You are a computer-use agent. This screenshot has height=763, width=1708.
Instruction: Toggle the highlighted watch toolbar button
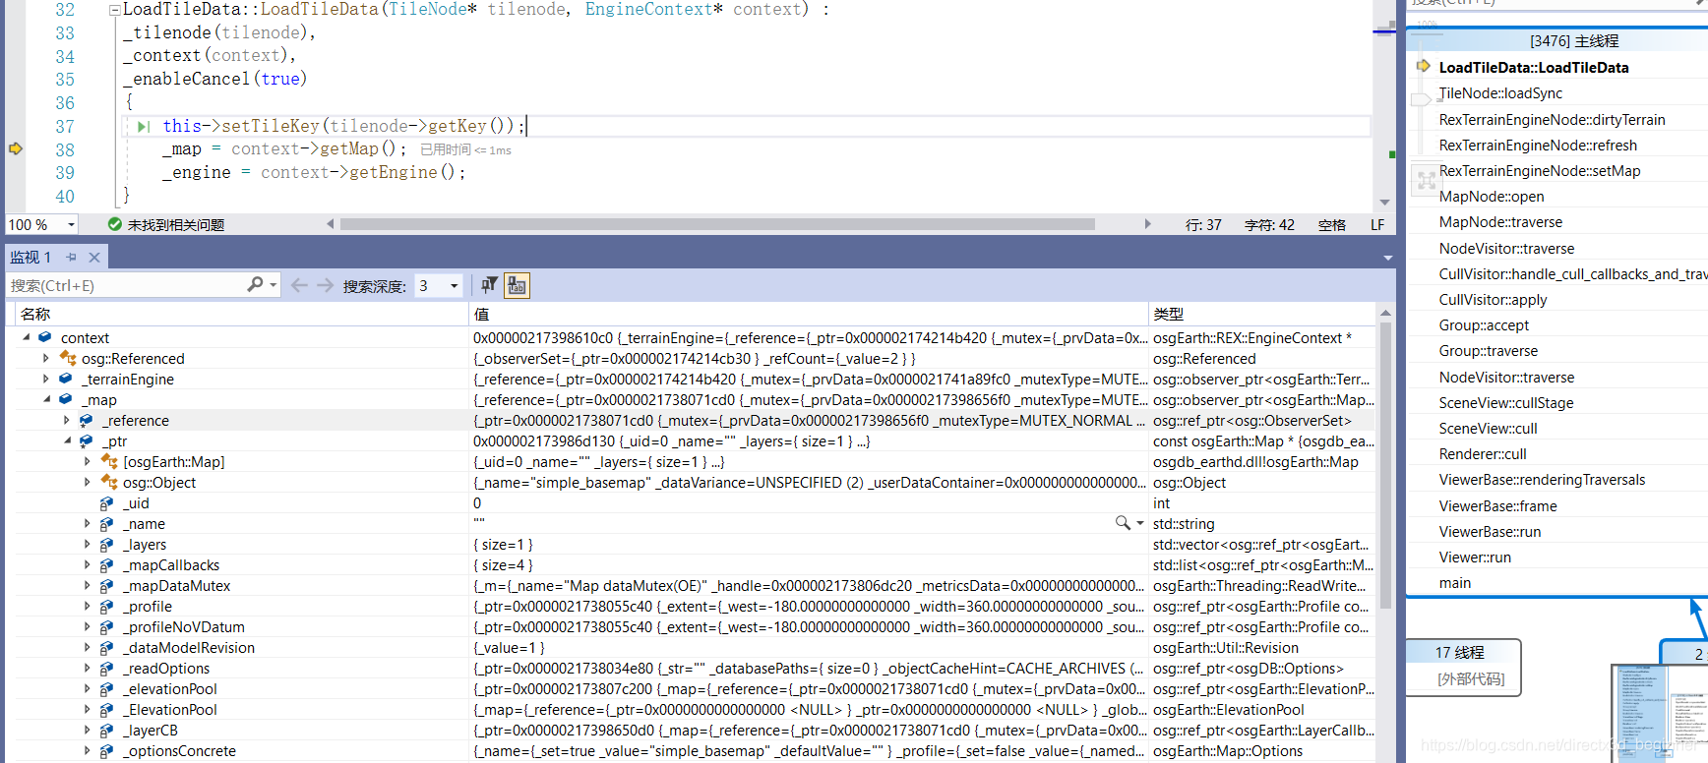pyautogui.click(x=517, y=285)
